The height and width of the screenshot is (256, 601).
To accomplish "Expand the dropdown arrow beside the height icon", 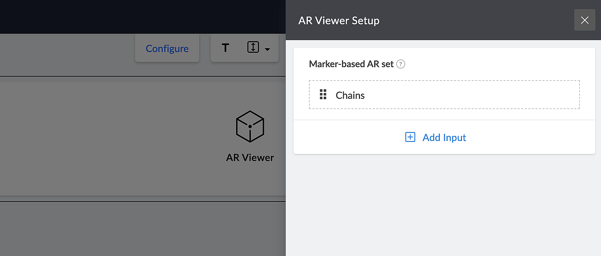I will pos(267,50).
